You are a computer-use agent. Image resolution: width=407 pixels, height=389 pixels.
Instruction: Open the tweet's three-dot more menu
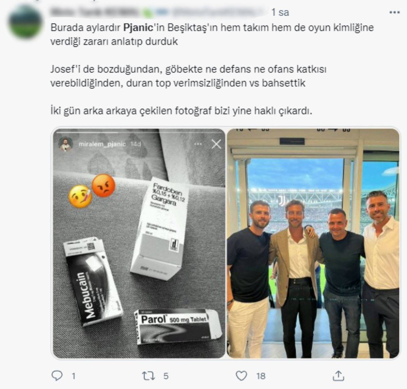click(394, 13)
